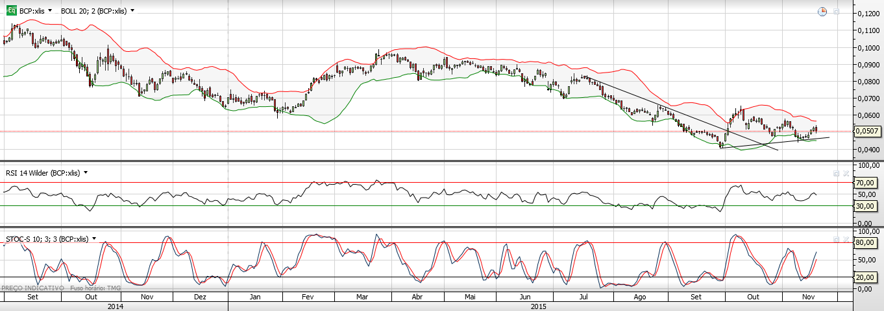The width and height of the screenshot is (884, 311).
Task: Maximize the RSI 14 Wilder panel
Action: pyautogui.click(x=837, y=174)
